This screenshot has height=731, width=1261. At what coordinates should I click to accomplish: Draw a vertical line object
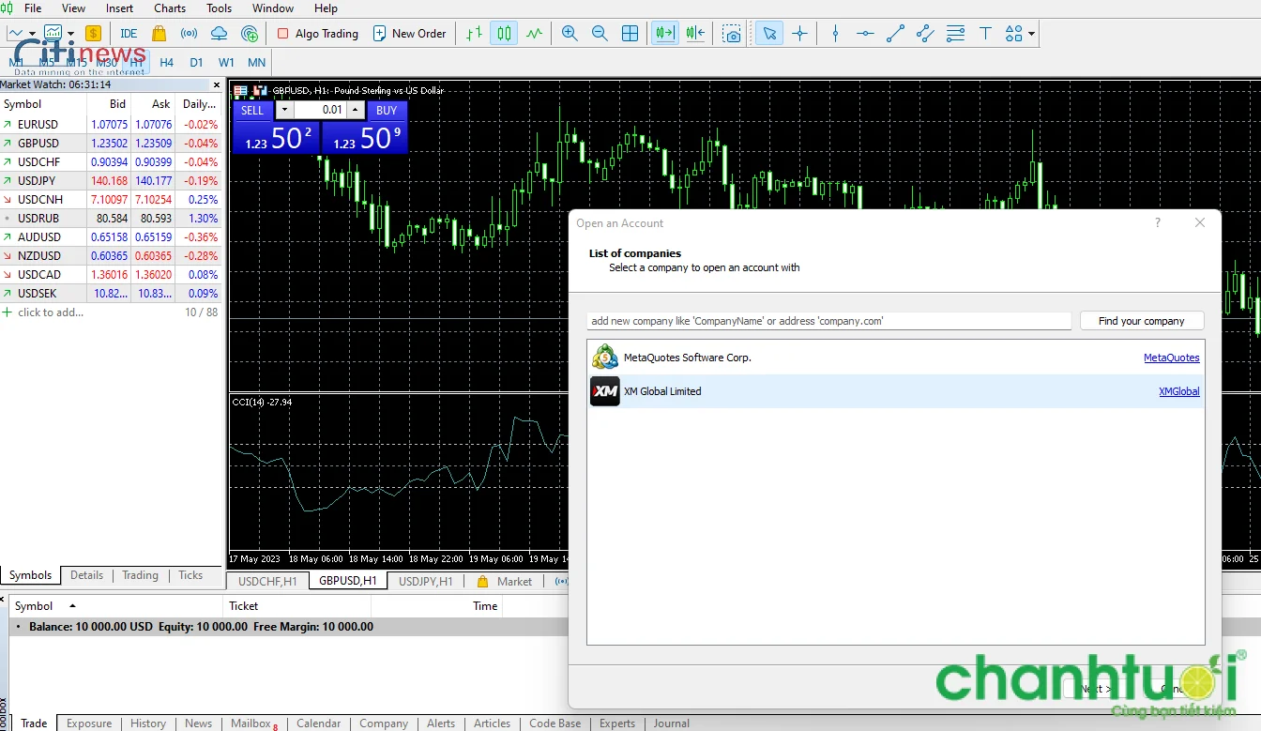point(835,34)
